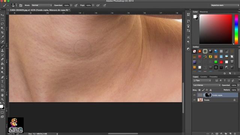
Task: Toggle lock transparent pixels
Action: (199, 90)
